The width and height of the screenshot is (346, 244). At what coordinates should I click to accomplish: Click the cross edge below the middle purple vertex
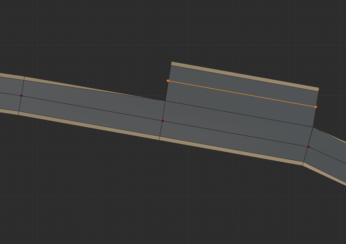tap(161, 130)
